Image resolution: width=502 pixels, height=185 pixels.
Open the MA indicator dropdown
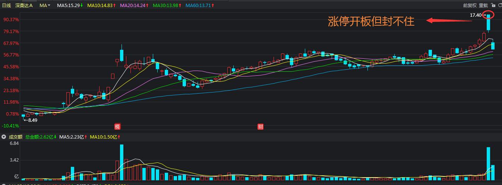pos(45,6)
